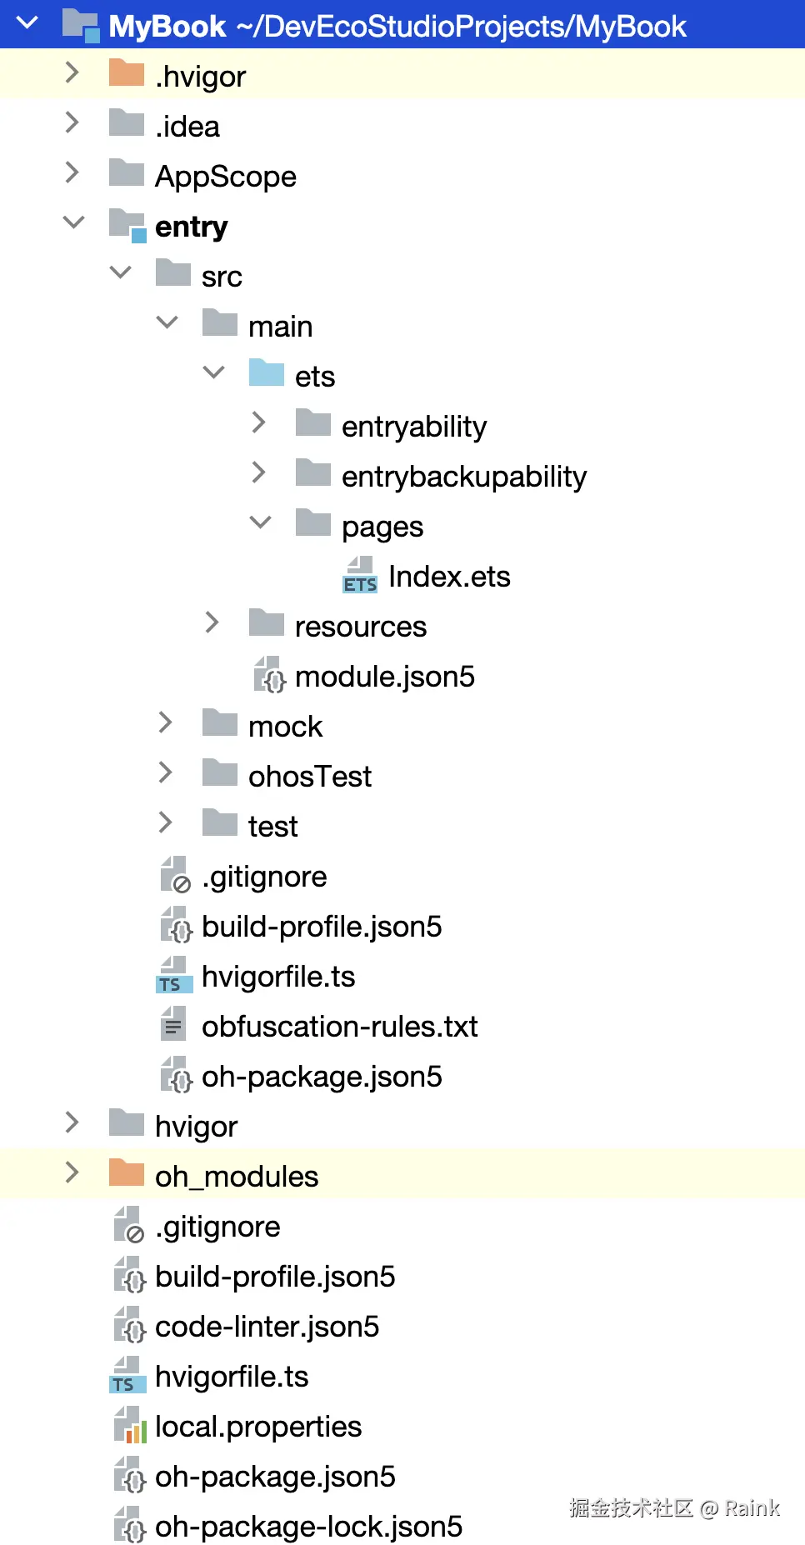Click the code-linter.json5 file icon
805x1545 pixels.
point(129,1326)
